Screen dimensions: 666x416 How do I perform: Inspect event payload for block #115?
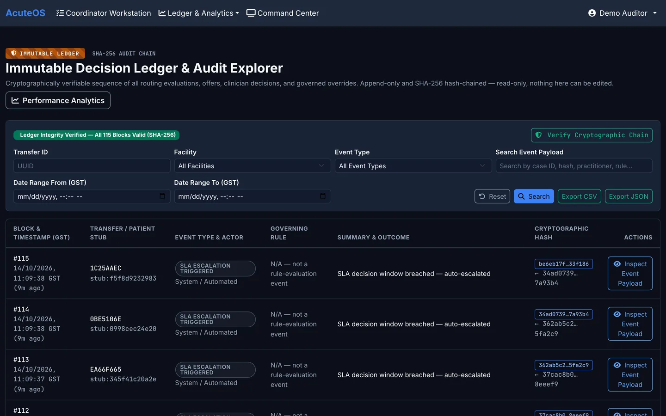(x=630, y=274)
